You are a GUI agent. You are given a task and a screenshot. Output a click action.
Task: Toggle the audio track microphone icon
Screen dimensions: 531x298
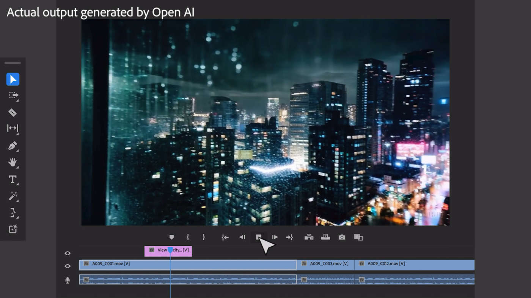[68, 280]
